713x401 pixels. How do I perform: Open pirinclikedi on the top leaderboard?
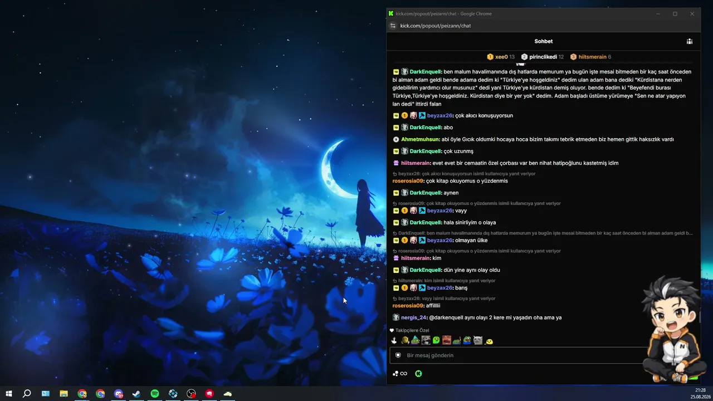[x=543, y=57]
